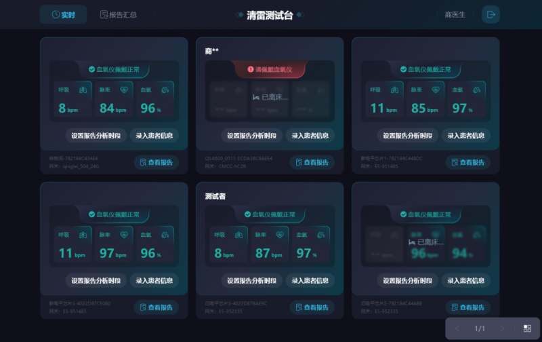The image size is (542, 342).
Task: Click the blood oxygen icon on the 新电平芯片1 card
Action: pos(477,90)
